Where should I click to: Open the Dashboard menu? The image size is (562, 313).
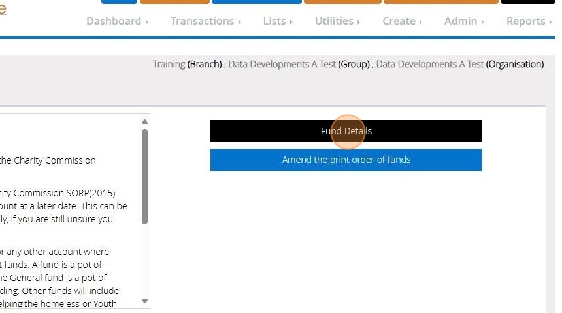pyautogui.click(x=117, y=21)
